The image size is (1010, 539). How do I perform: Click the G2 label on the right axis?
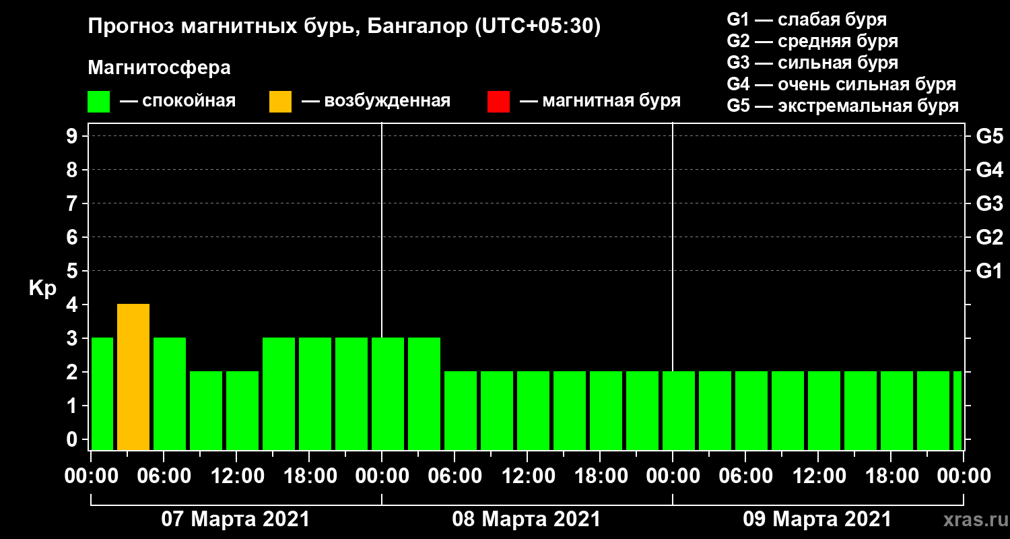(x=990, y=238)
